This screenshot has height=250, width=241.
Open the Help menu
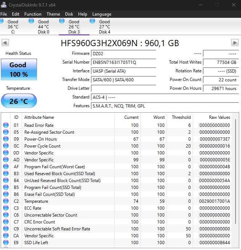click(83, 14)
